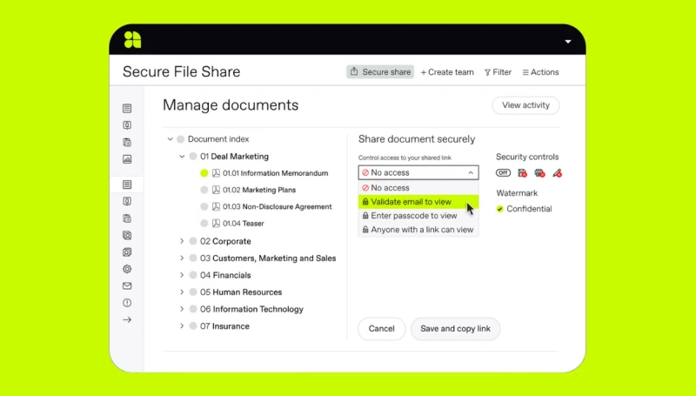Viewport: 696px width, 396px height.
Task: Expand 03 Customers, Marketing and Sales folder
Action: [x=182, y=258]
